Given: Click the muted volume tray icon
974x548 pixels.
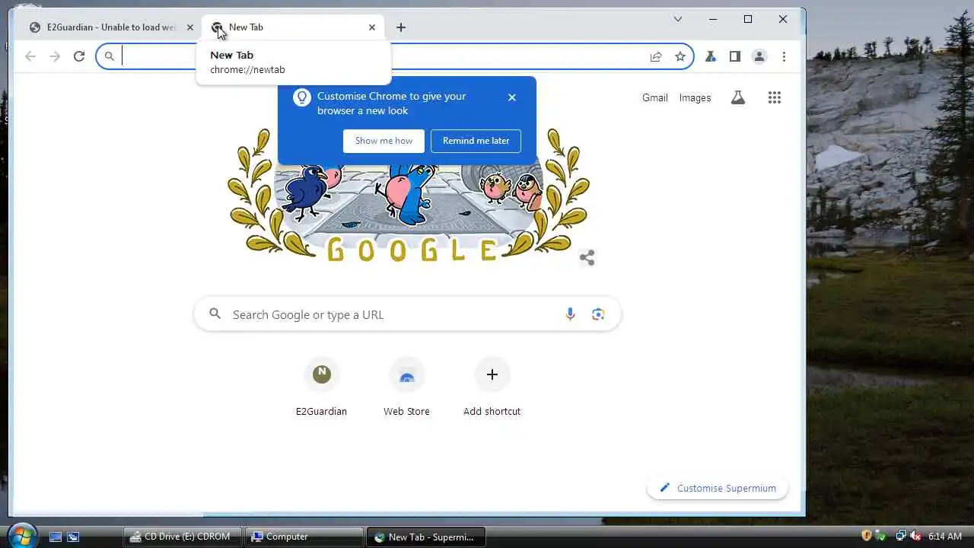Looking at the screenshot, I should [915, 536].
